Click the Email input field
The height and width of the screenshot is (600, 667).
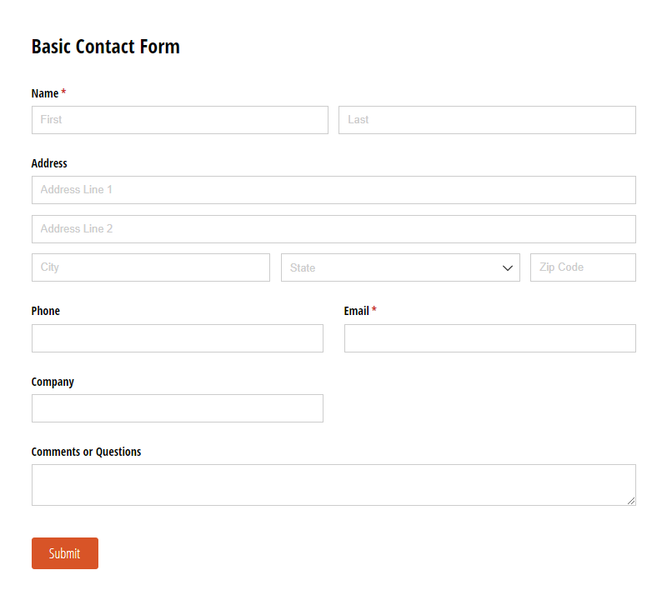(489, 338)
